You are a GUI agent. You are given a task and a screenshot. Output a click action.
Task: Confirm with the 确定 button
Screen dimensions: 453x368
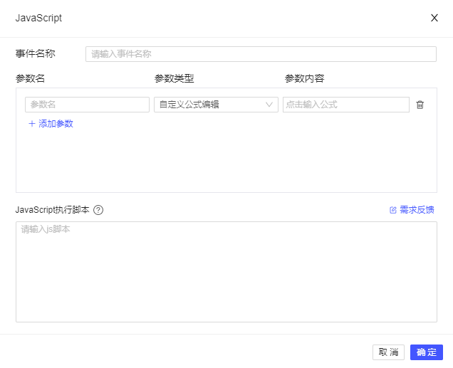tap(427, 352)
